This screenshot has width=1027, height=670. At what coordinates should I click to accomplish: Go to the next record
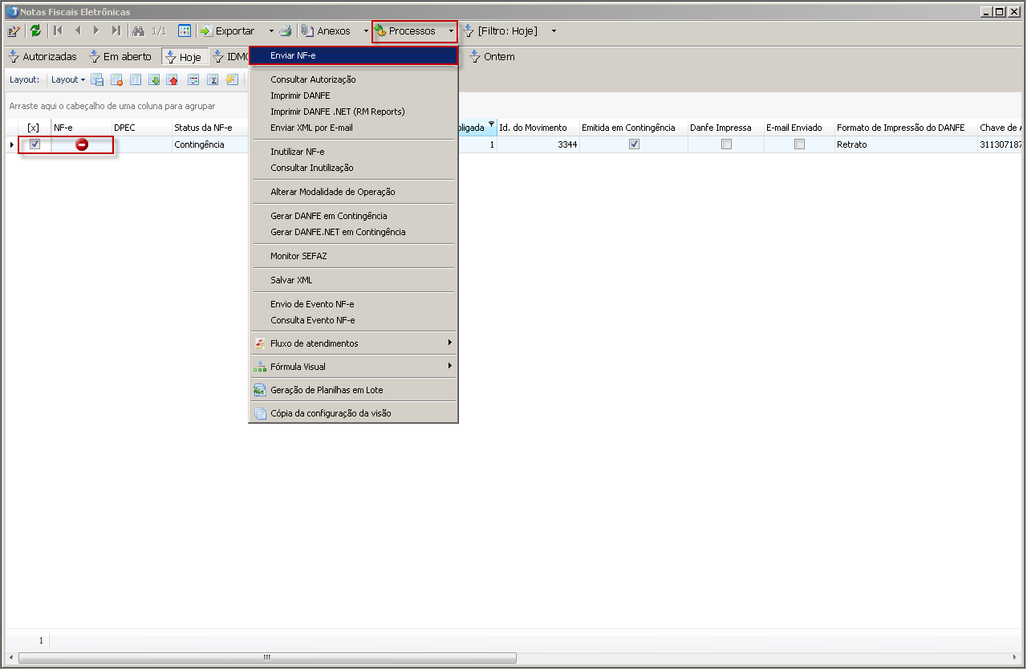pyautogui.click(x=96, y=31)
